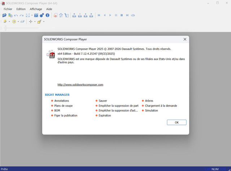The width and height of the screenshot is (231, 171).
Task: Click the NUM indicator in status bar
Action: point(215,169)
